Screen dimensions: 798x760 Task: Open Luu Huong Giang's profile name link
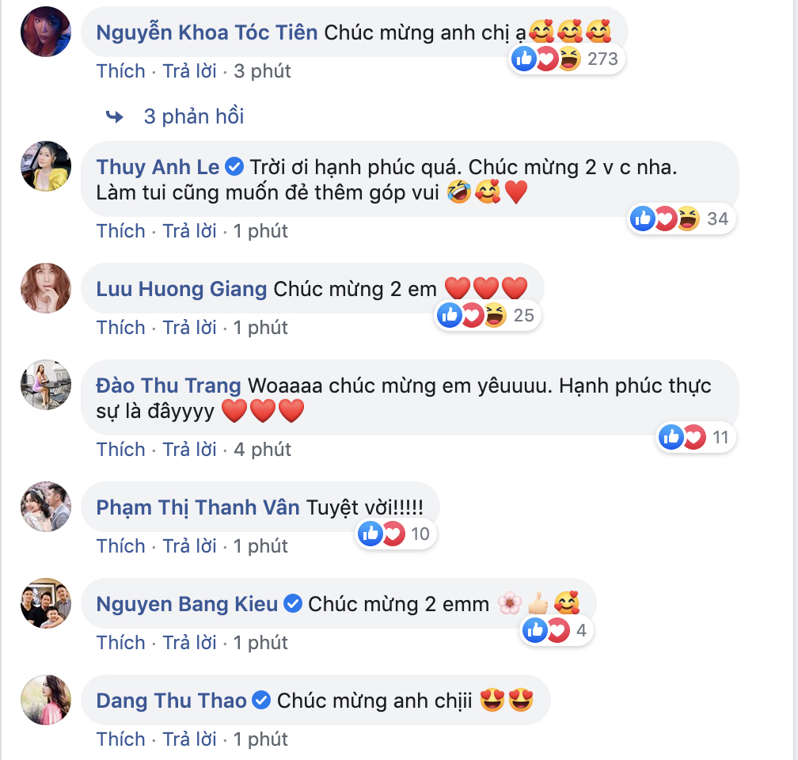tap(182, 289)
